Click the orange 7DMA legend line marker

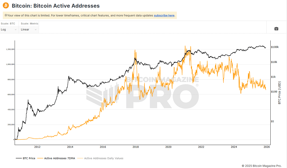click(40, 158)
